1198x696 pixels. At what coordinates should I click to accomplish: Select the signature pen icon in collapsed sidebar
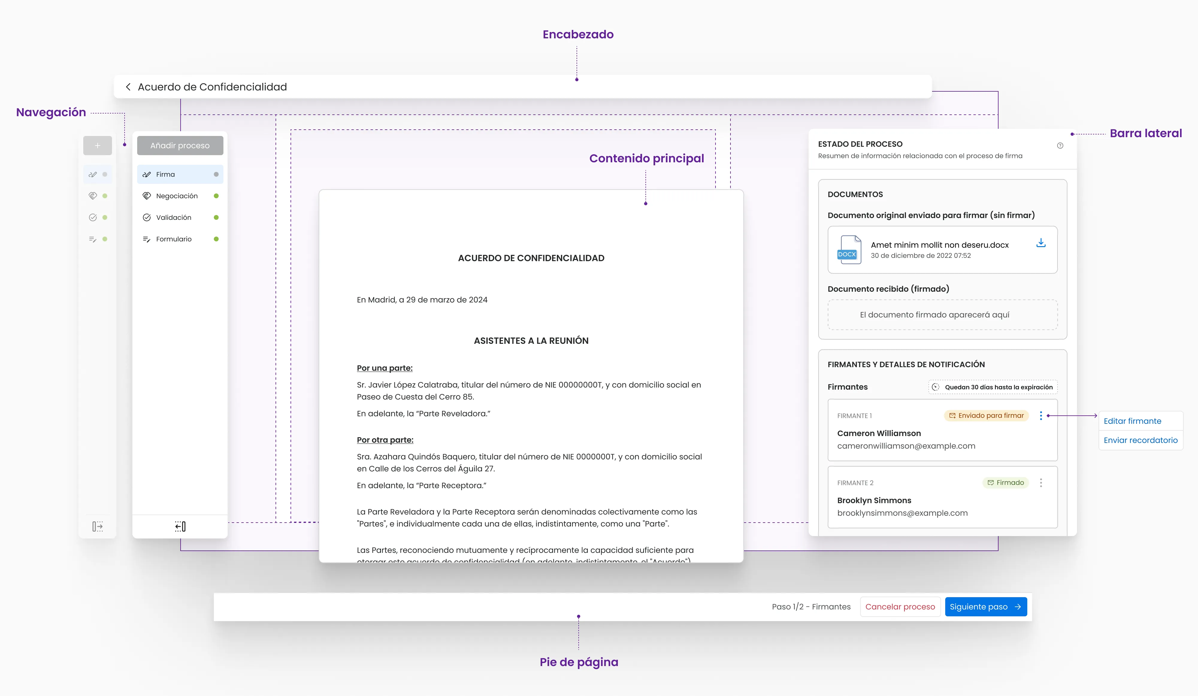click(x=93, y=175)
